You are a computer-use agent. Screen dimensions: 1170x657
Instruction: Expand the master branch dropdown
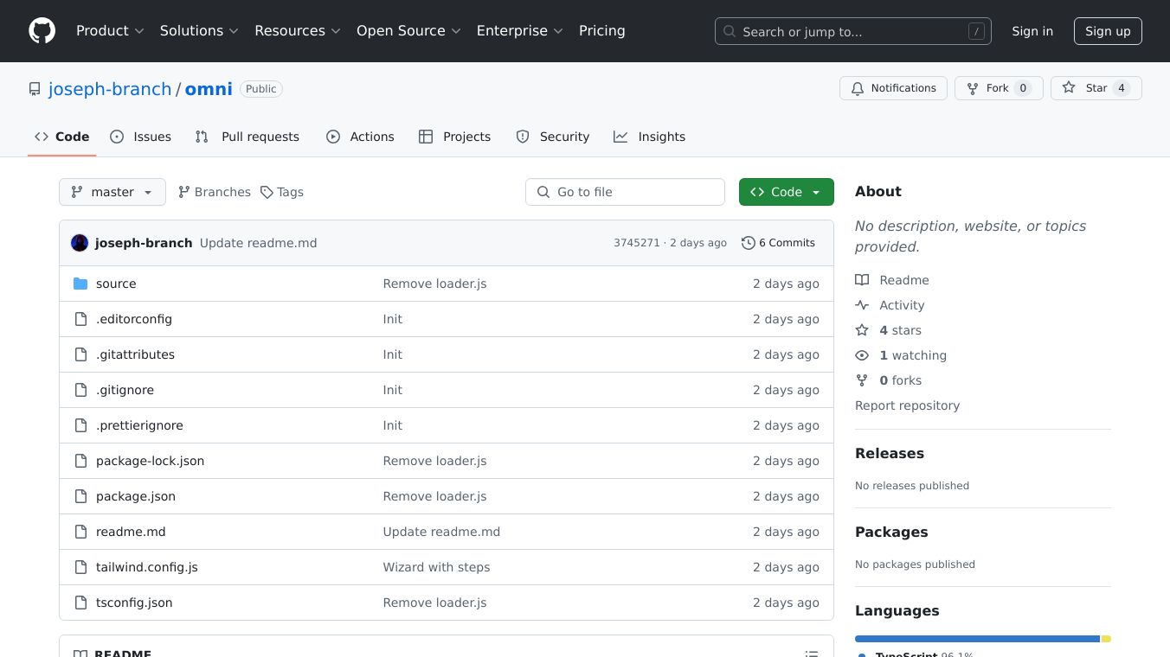pos(112,192)
